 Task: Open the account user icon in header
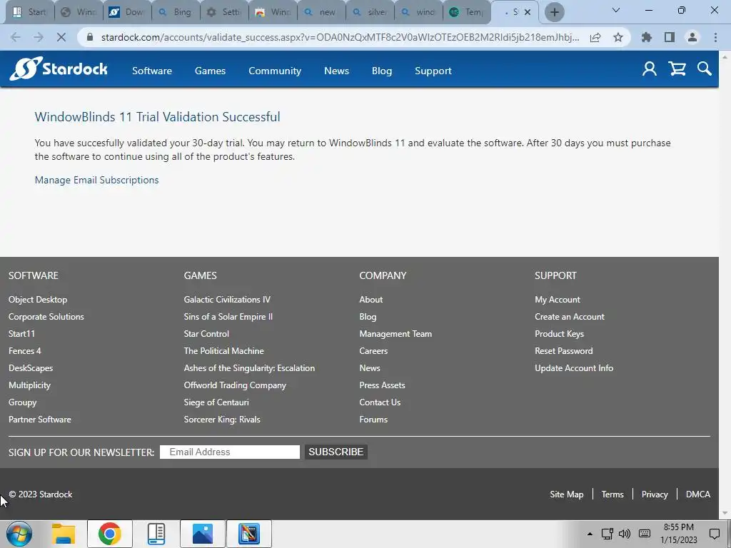pyautogui.click(x=650, y=69)
